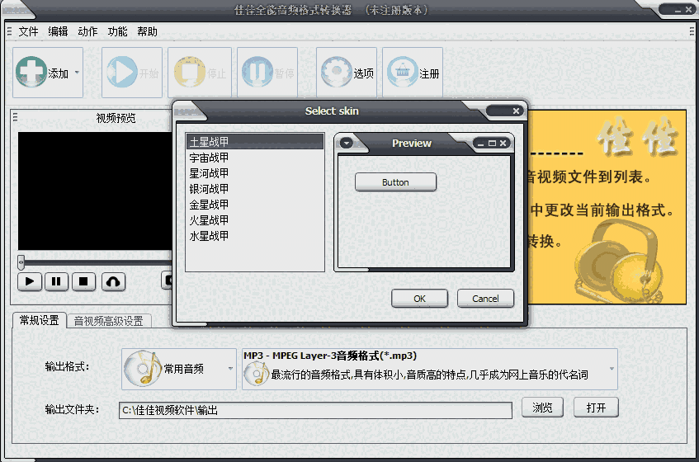Close the Select skin dialog
This screenshot has width=699, height=462.
[x=516, y=111]
